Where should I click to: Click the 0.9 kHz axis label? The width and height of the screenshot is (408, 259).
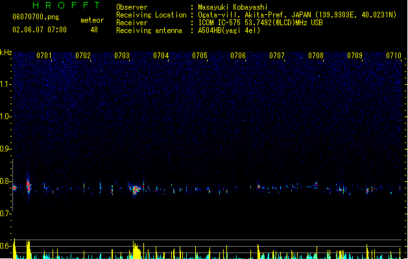click(5, 149)
